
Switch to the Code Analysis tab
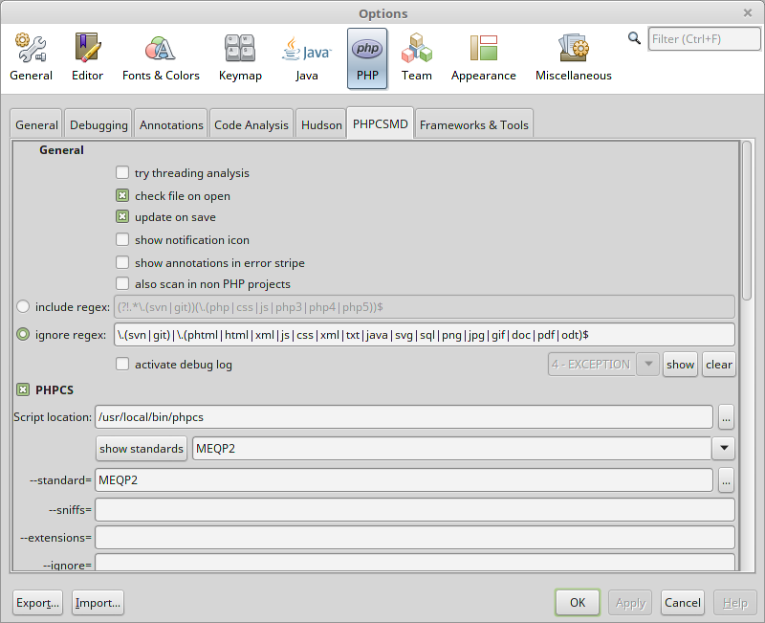click(x=251, y=125)
